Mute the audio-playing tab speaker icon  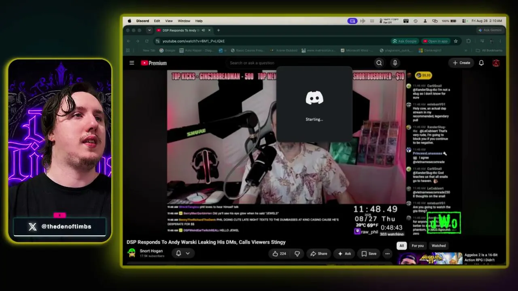tap(203, 30)
